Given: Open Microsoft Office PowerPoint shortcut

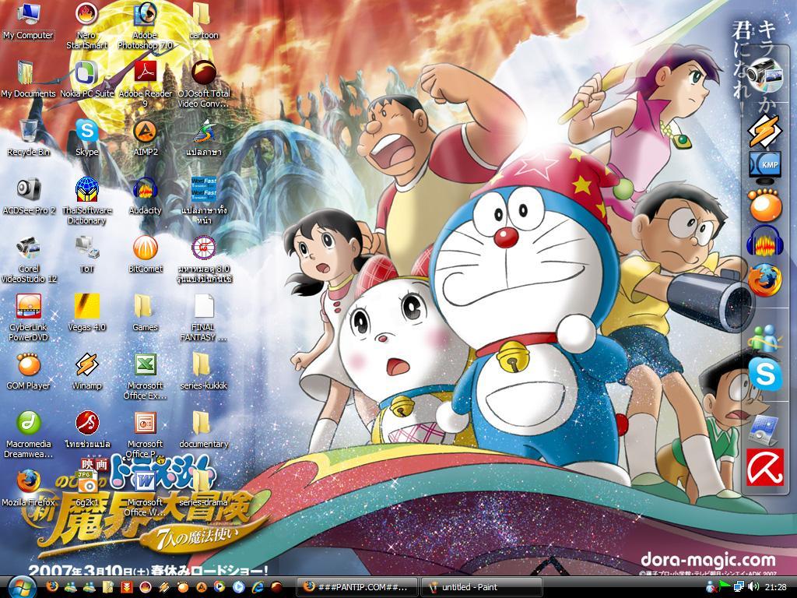Looking at the screenshot, I should tap(146, 435).
